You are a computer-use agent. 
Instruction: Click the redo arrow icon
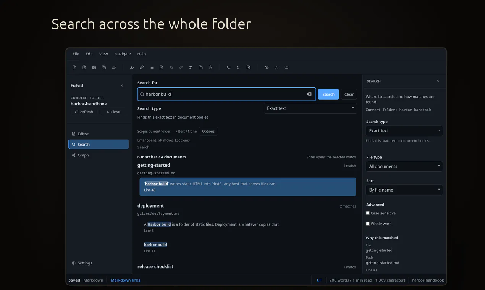181,68
